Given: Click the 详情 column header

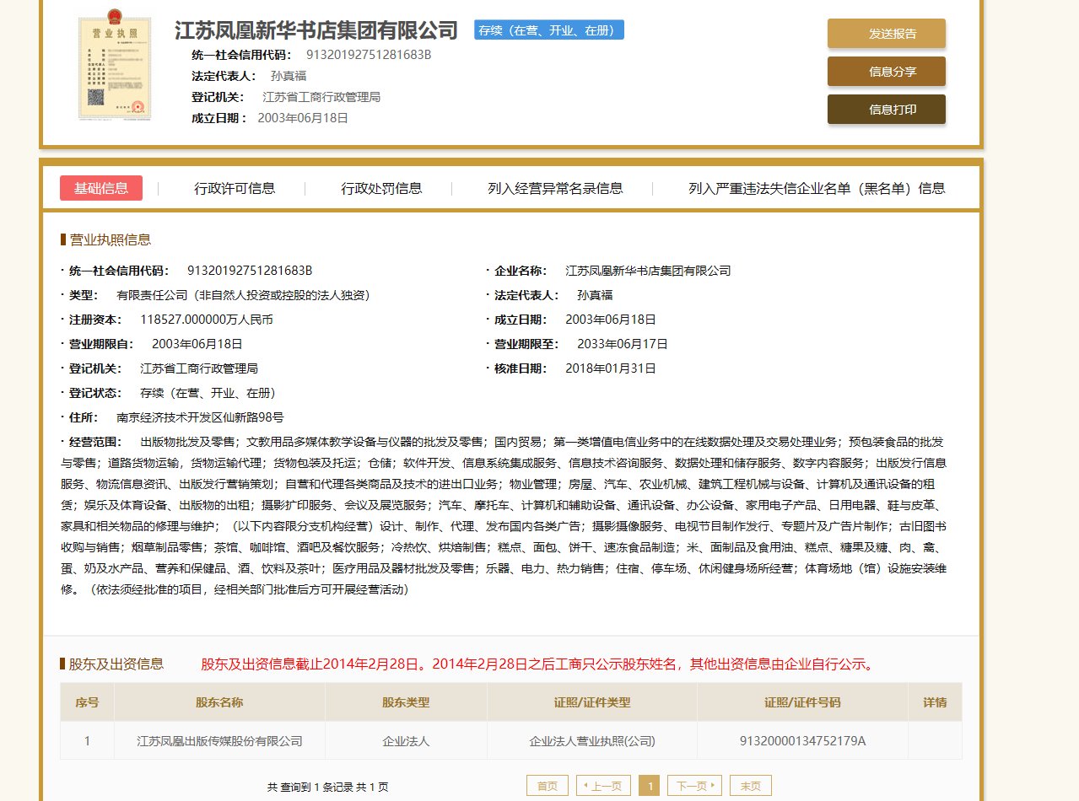Looking at the screenshot, I should 936,702.
